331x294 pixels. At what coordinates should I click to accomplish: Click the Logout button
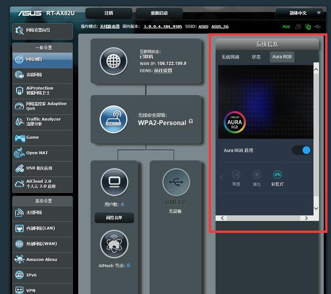coord(109,13)
